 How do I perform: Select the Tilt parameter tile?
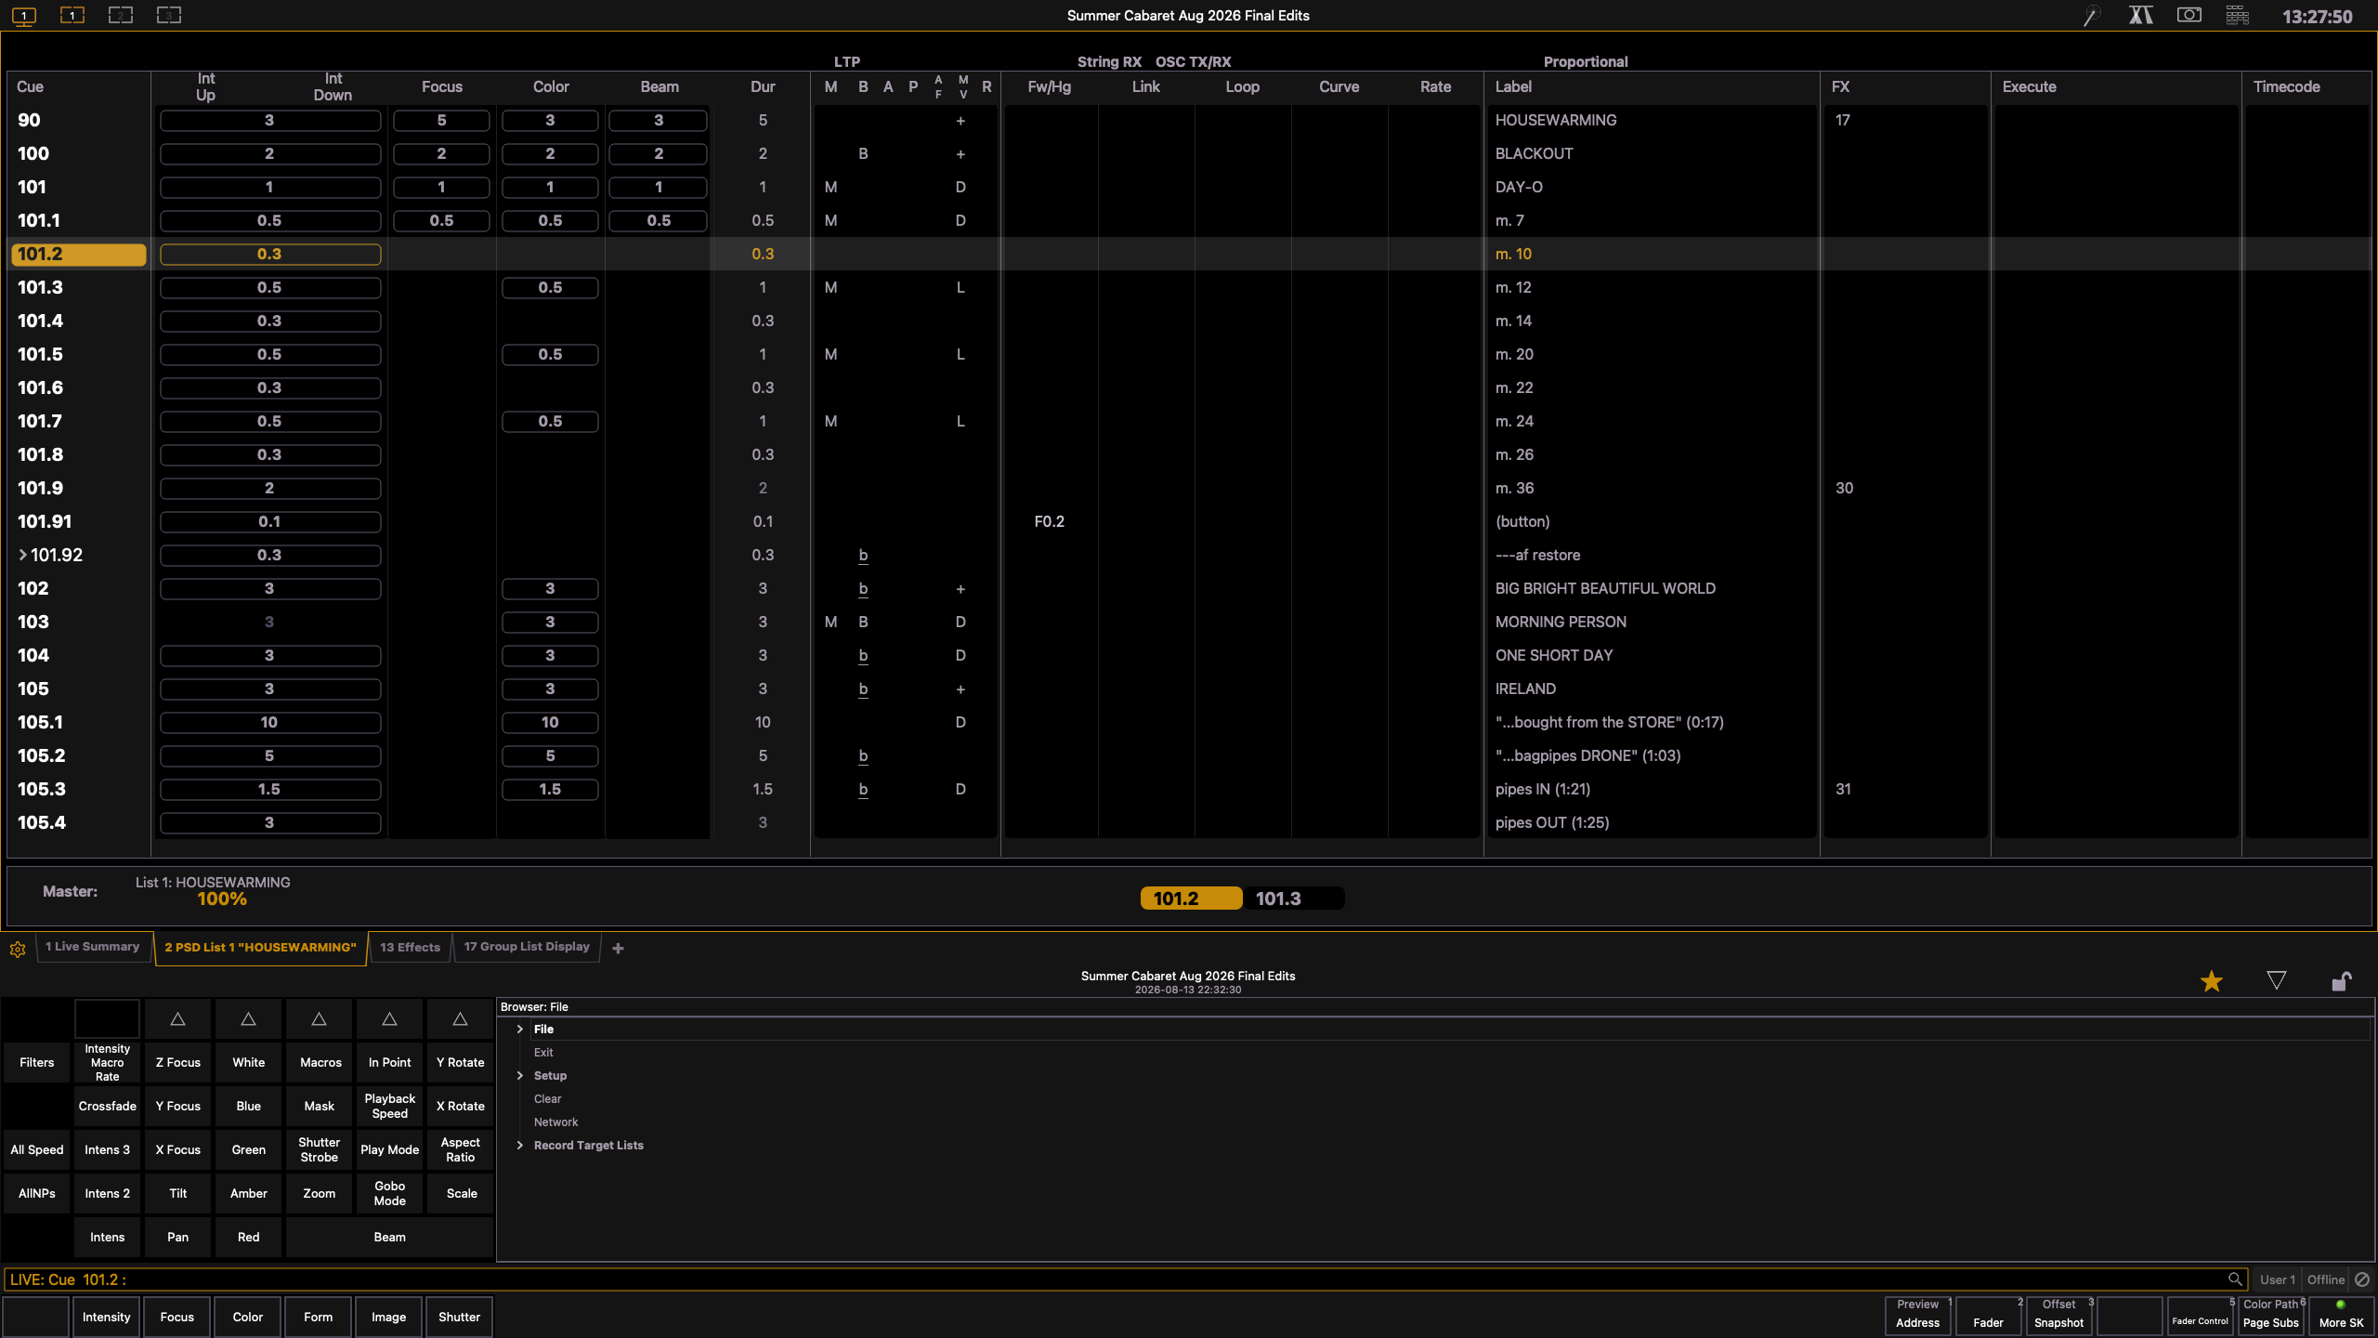[x=178, y=1194]
